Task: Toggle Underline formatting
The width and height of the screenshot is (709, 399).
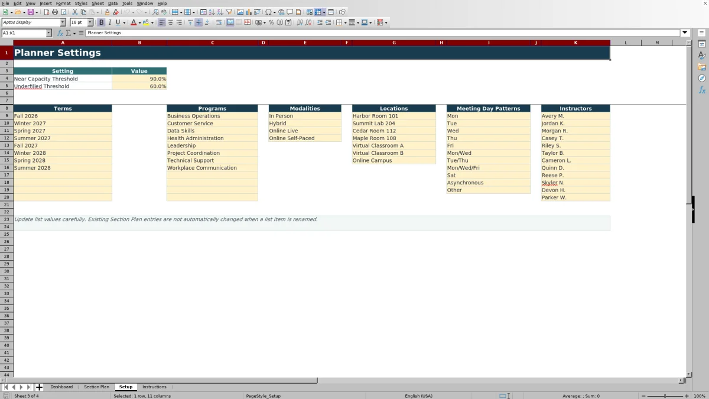Action: [x=118, y=22]
